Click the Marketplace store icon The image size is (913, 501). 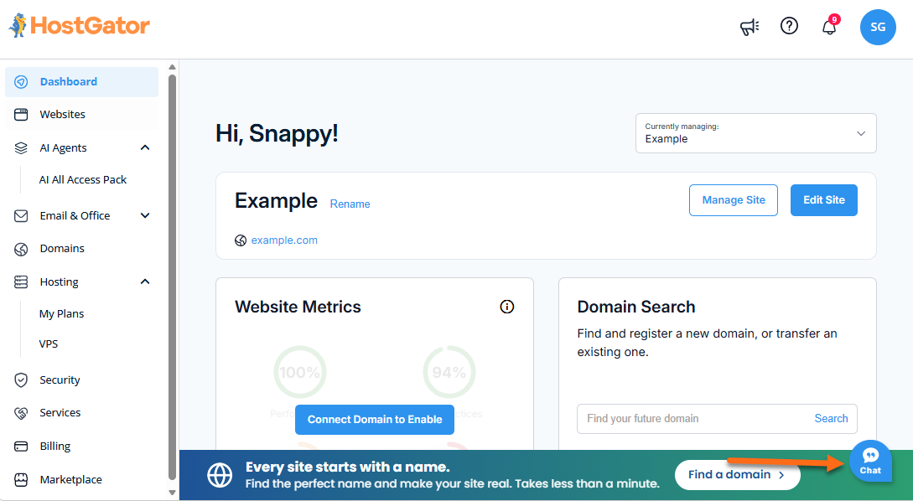(x=21, y=479)
